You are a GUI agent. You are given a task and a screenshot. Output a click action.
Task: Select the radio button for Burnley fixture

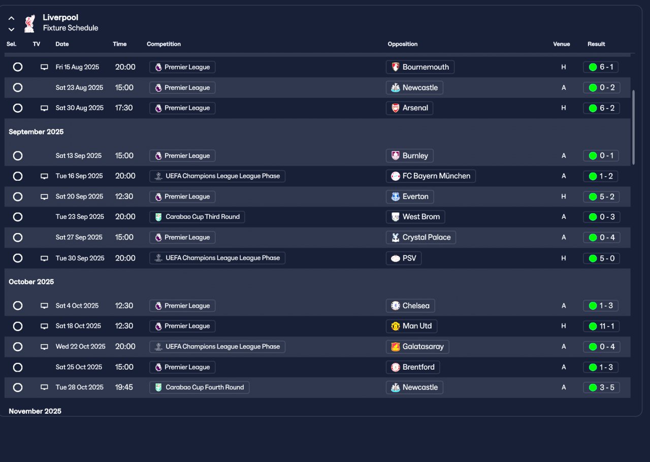pos(18,156)
